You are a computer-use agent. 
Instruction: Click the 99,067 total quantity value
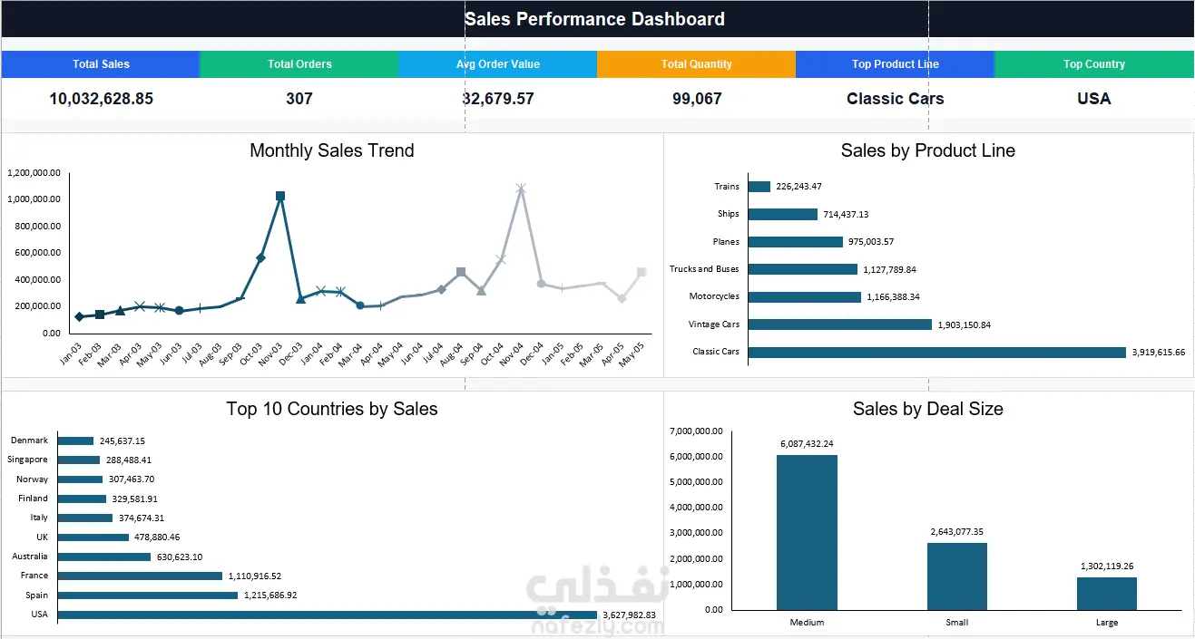point(697,99)
